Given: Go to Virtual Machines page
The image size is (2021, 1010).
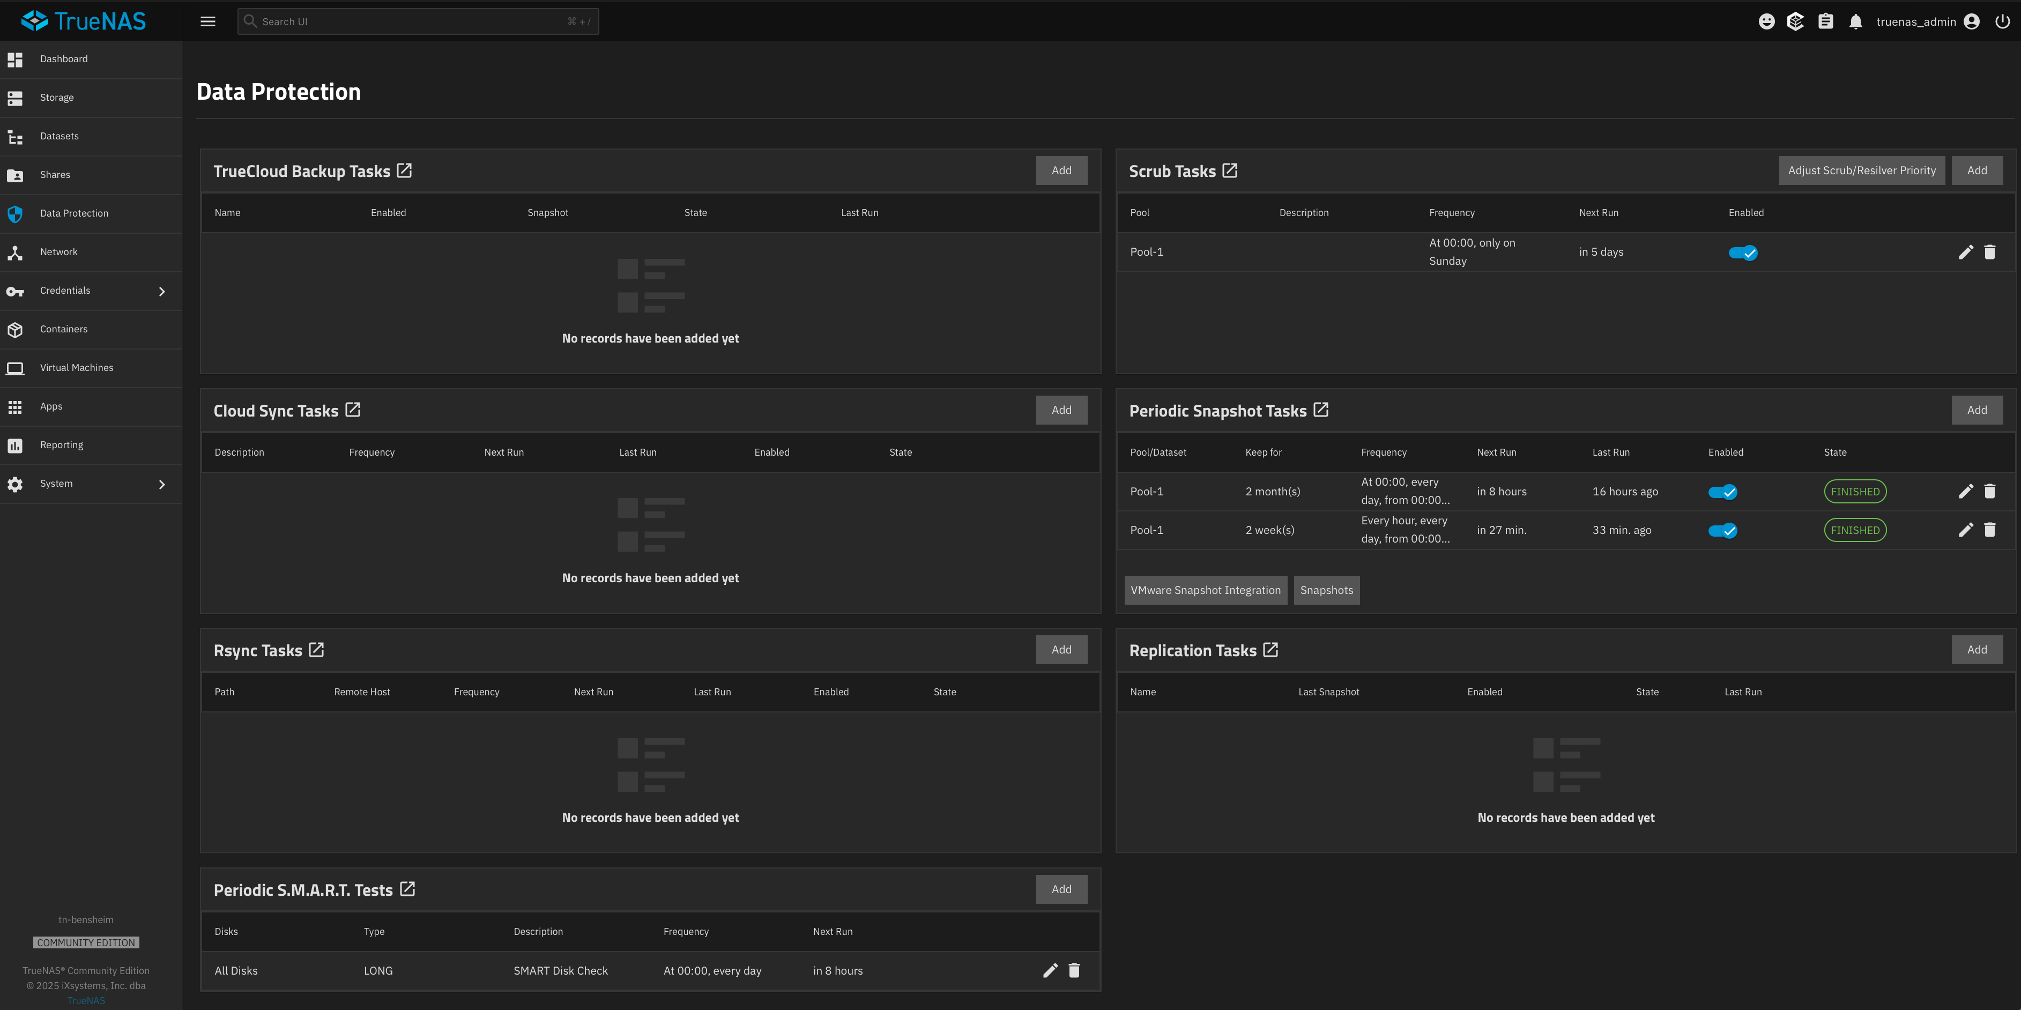Looking at the screenshot, I should [76, 367].
